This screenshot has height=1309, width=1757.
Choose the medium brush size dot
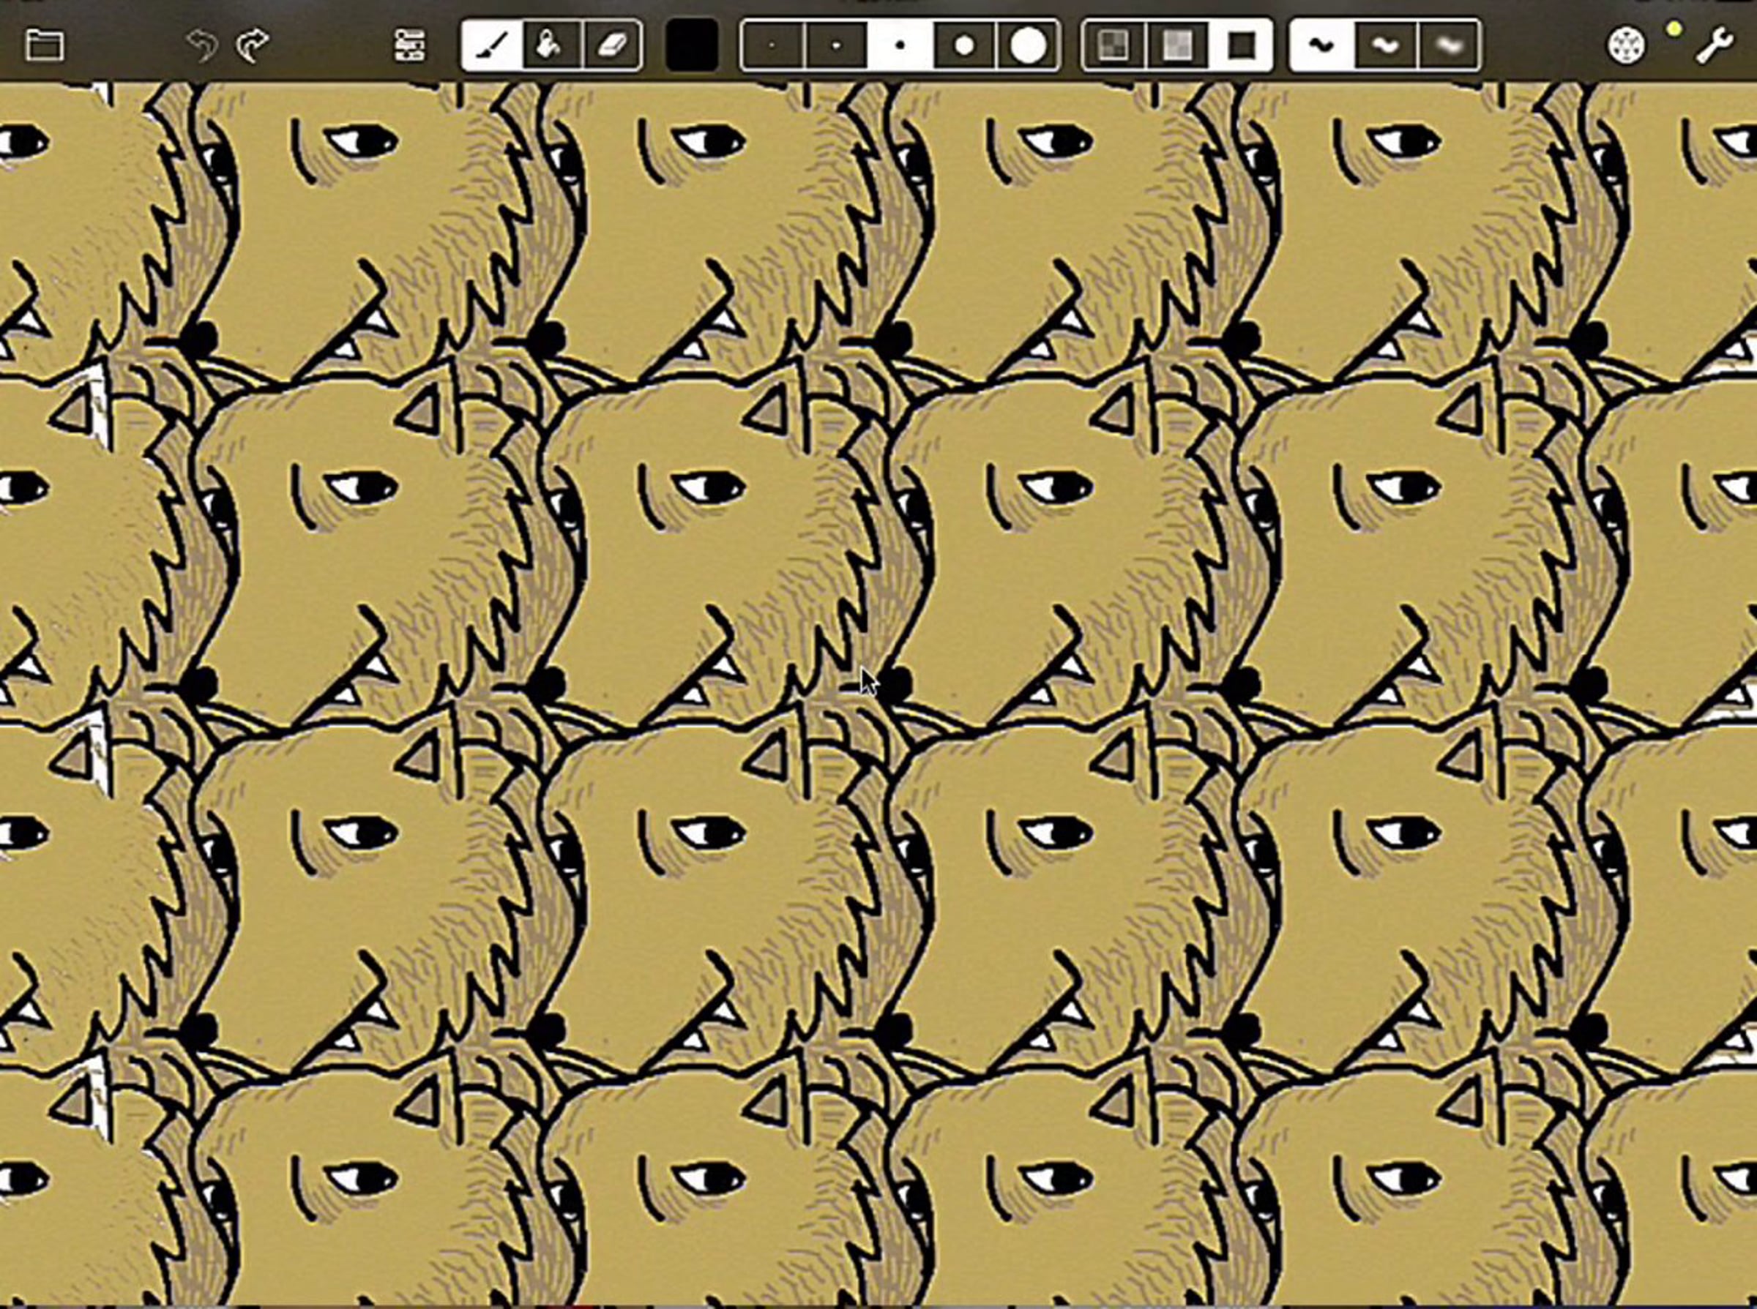[900, 45]
